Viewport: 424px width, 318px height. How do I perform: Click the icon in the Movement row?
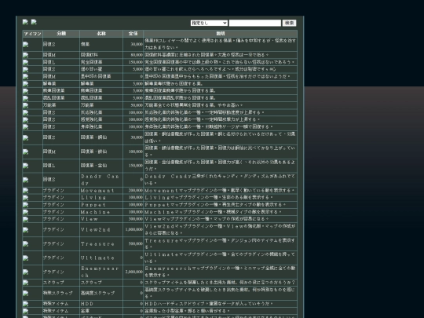click(25, 190)
